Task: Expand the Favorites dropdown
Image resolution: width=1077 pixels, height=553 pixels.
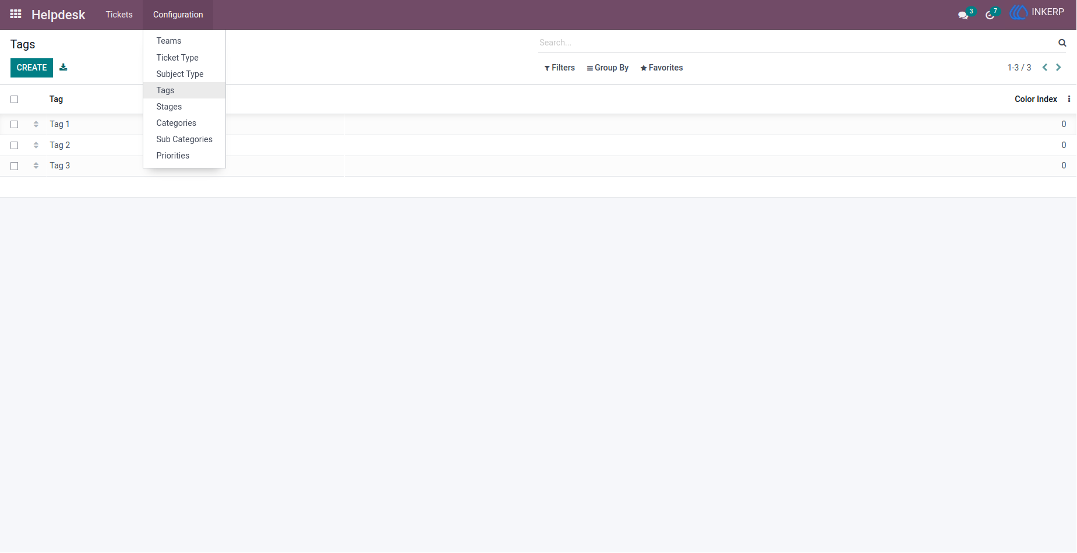Action: pyautogui.click(x=661, y=68)
